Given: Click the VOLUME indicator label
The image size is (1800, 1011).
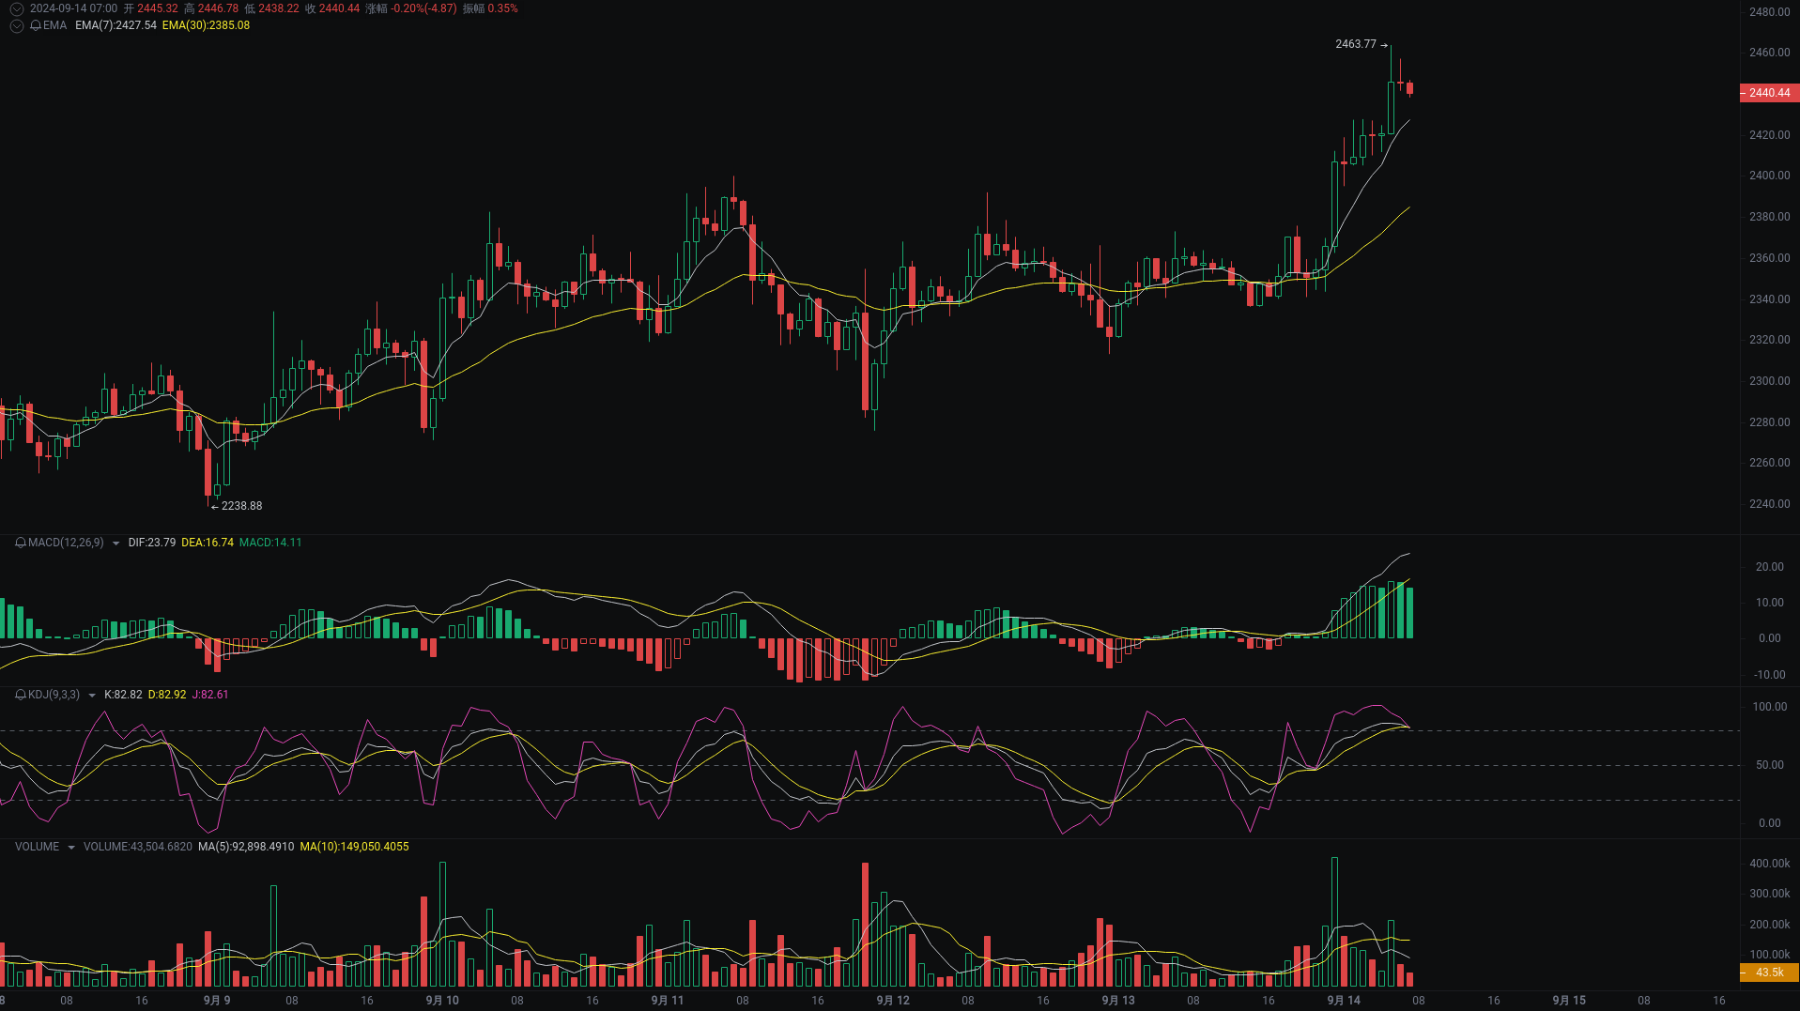Looking at the screenshot, I should point(38,846).
